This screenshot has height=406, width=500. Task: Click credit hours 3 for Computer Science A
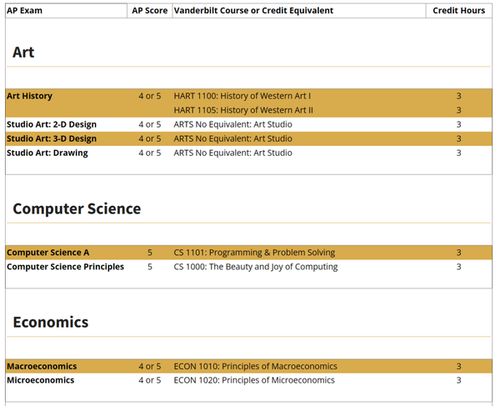(x=459, y=253)
